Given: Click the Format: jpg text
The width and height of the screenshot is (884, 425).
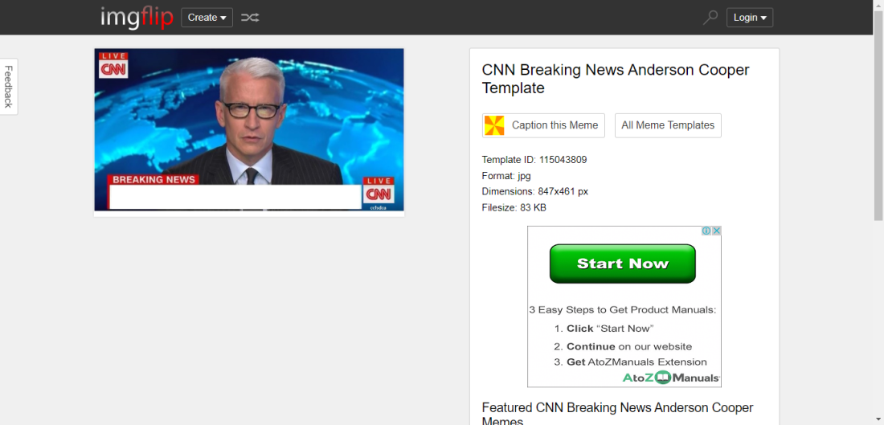Looking at the screenshot, I should click(506, 176).
